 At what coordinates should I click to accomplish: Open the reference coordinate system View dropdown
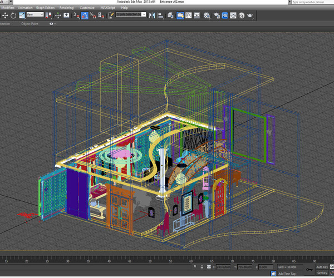[36, 15]
